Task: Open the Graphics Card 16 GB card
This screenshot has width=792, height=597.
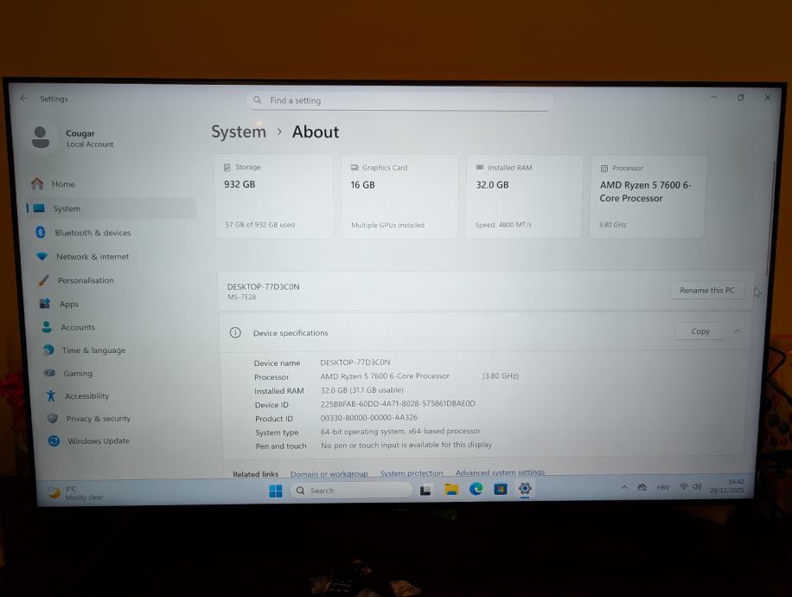Action: click(x=399, y=196)
